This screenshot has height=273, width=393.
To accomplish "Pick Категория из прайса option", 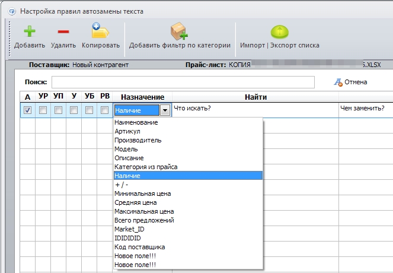I will point(188,167).
